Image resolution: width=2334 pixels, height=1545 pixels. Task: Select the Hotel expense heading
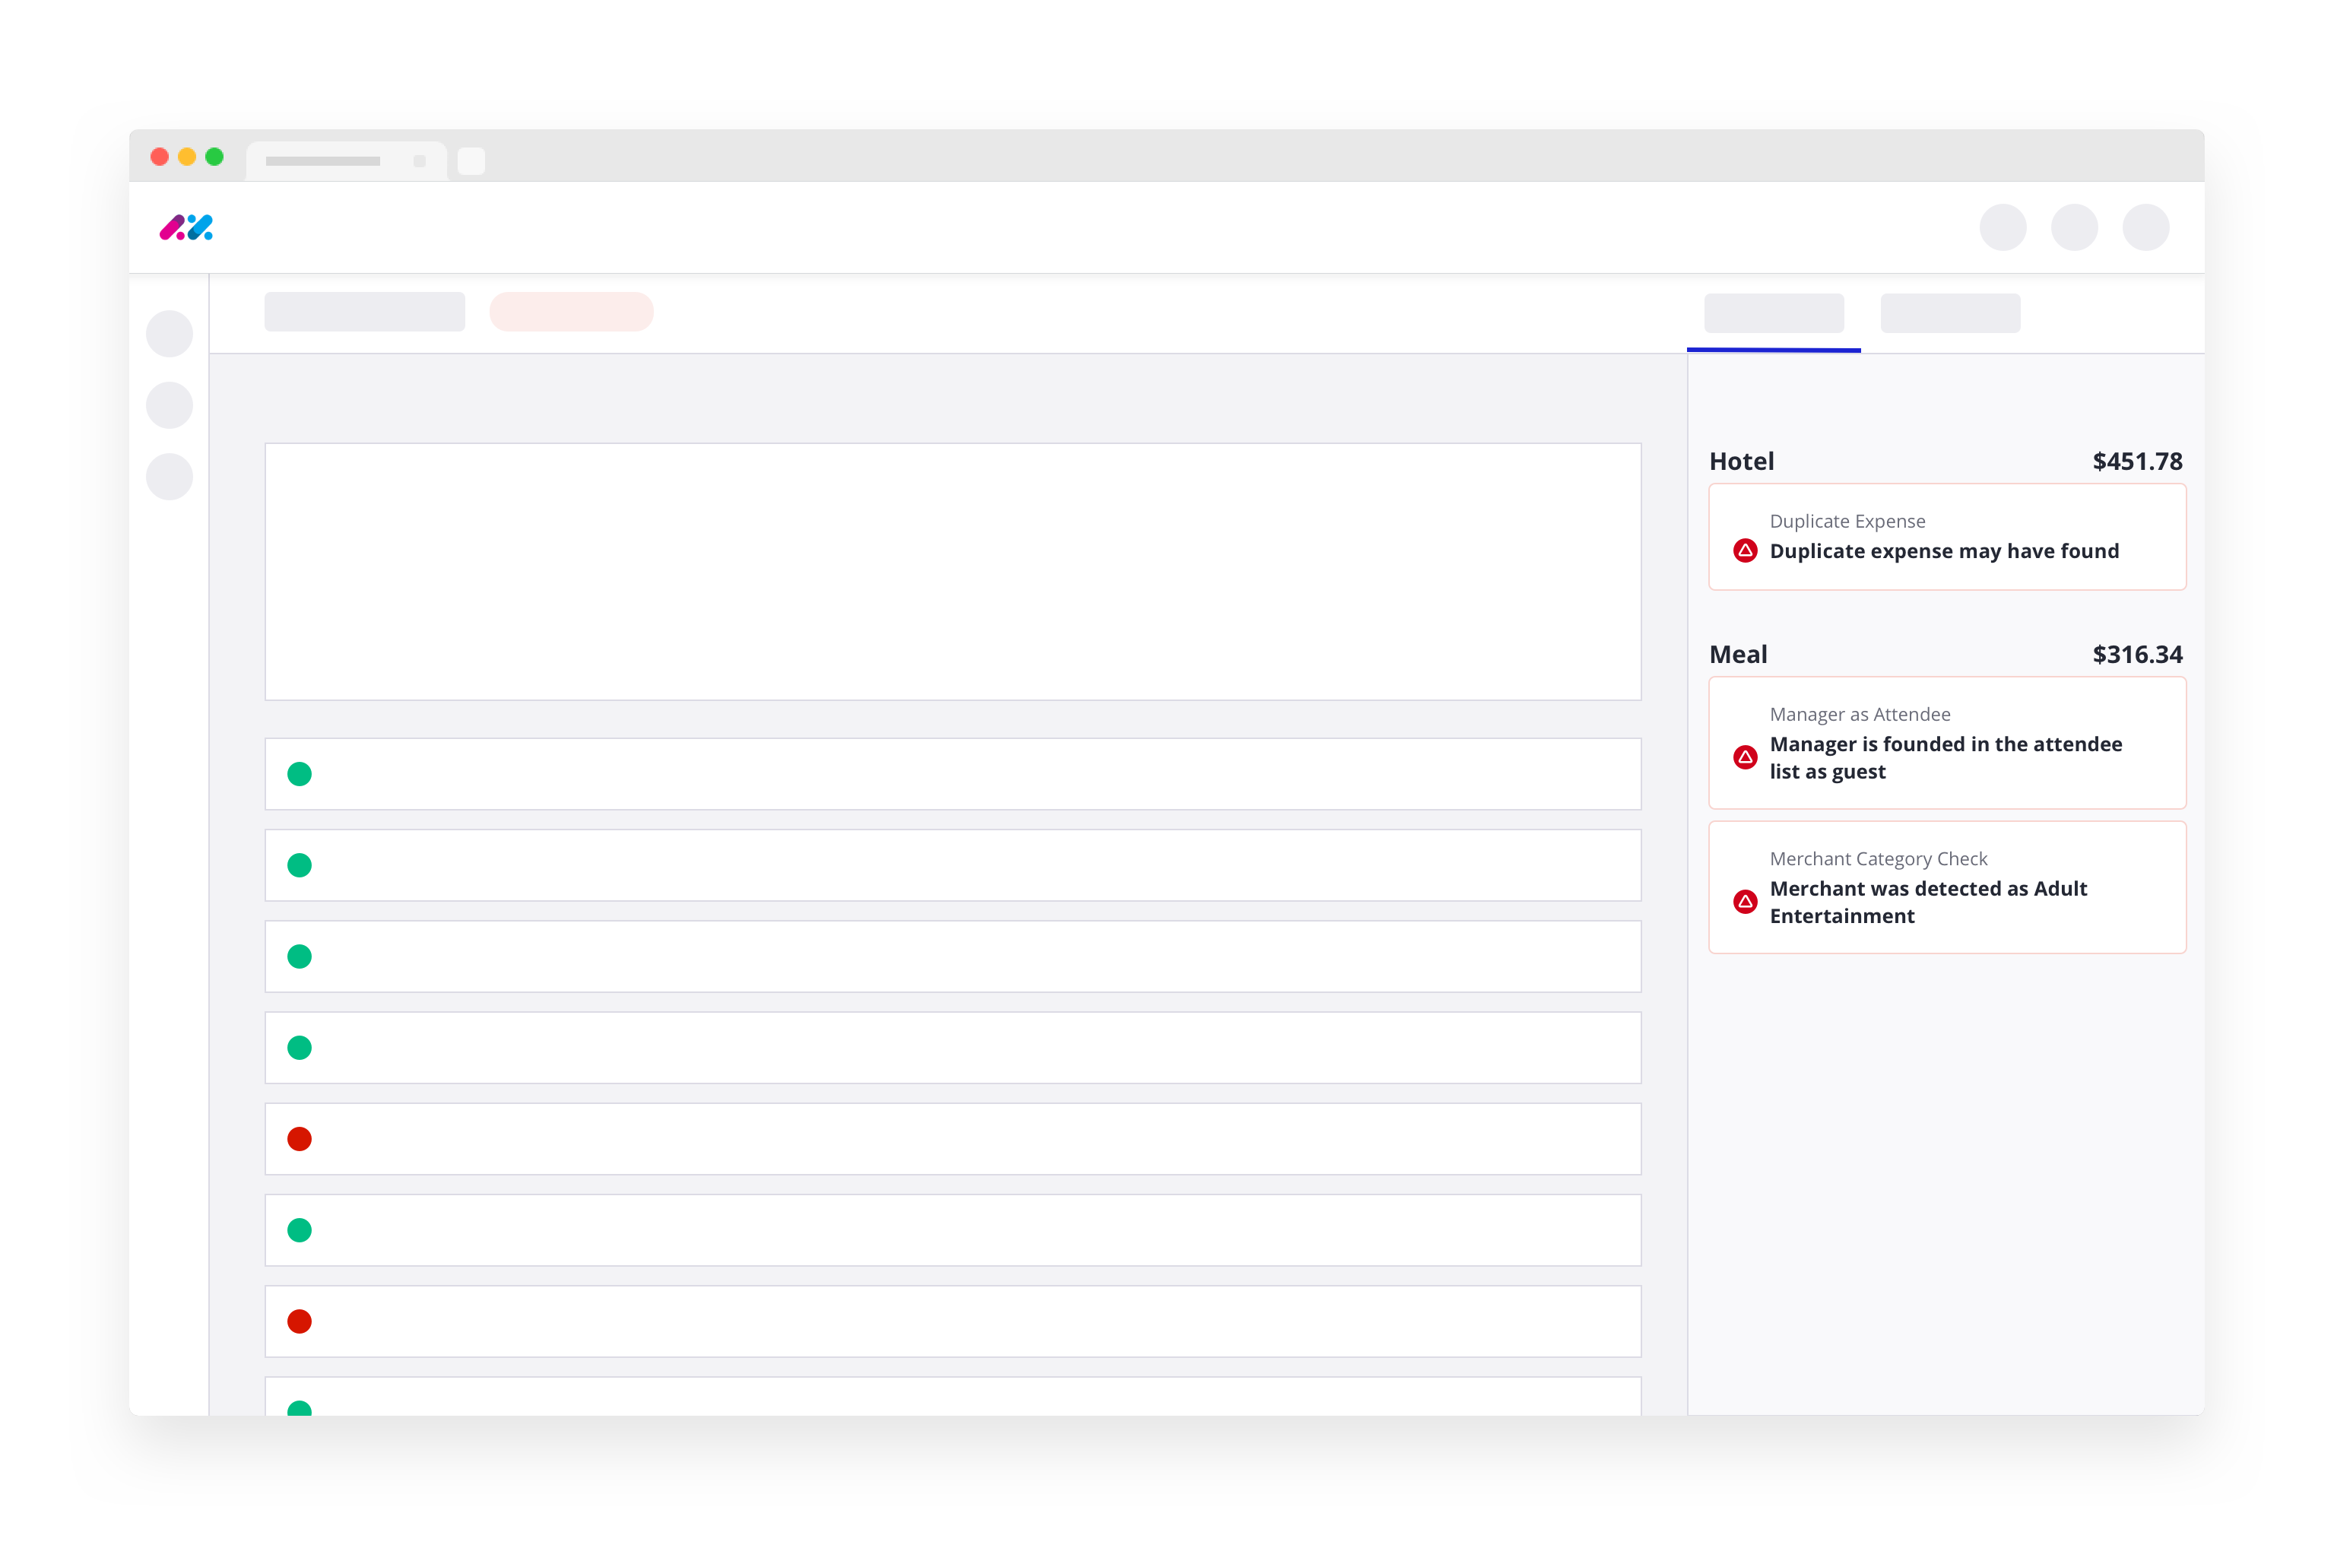tap(1741, 461)
